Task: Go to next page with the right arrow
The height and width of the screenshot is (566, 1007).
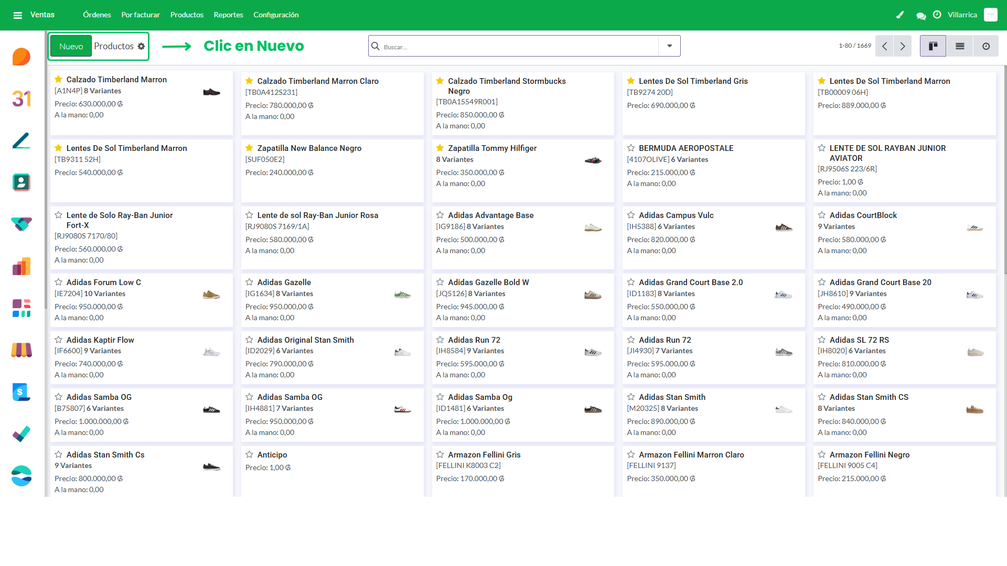Action: pos(902,46)
